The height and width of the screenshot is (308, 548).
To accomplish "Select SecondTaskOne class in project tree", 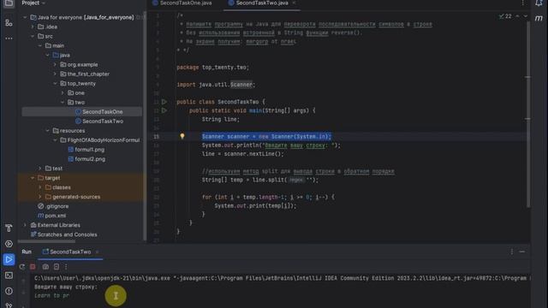I will click(103, 112).
